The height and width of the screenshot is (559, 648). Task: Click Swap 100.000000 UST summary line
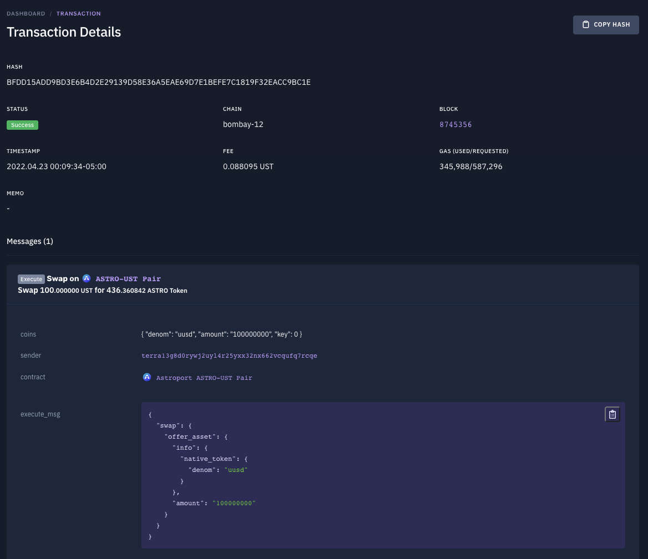tap(103, 291)
